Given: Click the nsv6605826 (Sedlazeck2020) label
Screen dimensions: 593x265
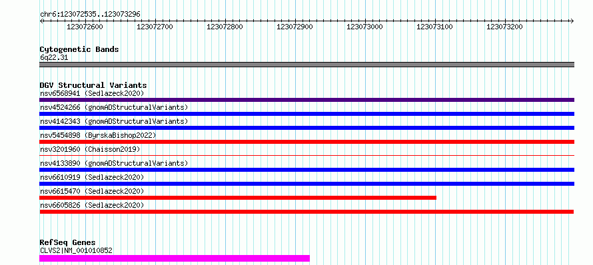Looking at the screenshot, I should pos(92,205).
